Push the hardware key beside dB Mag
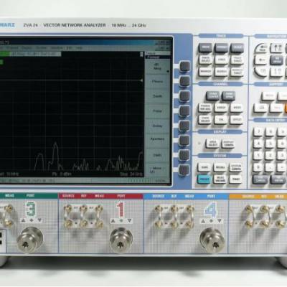Image resolution: width=287 pixels, height=287 pixels. coord(184,66)
